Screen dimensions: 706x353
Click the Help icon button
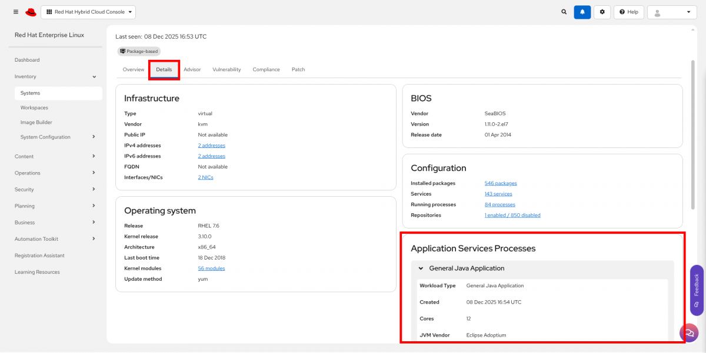pos(628,12)
